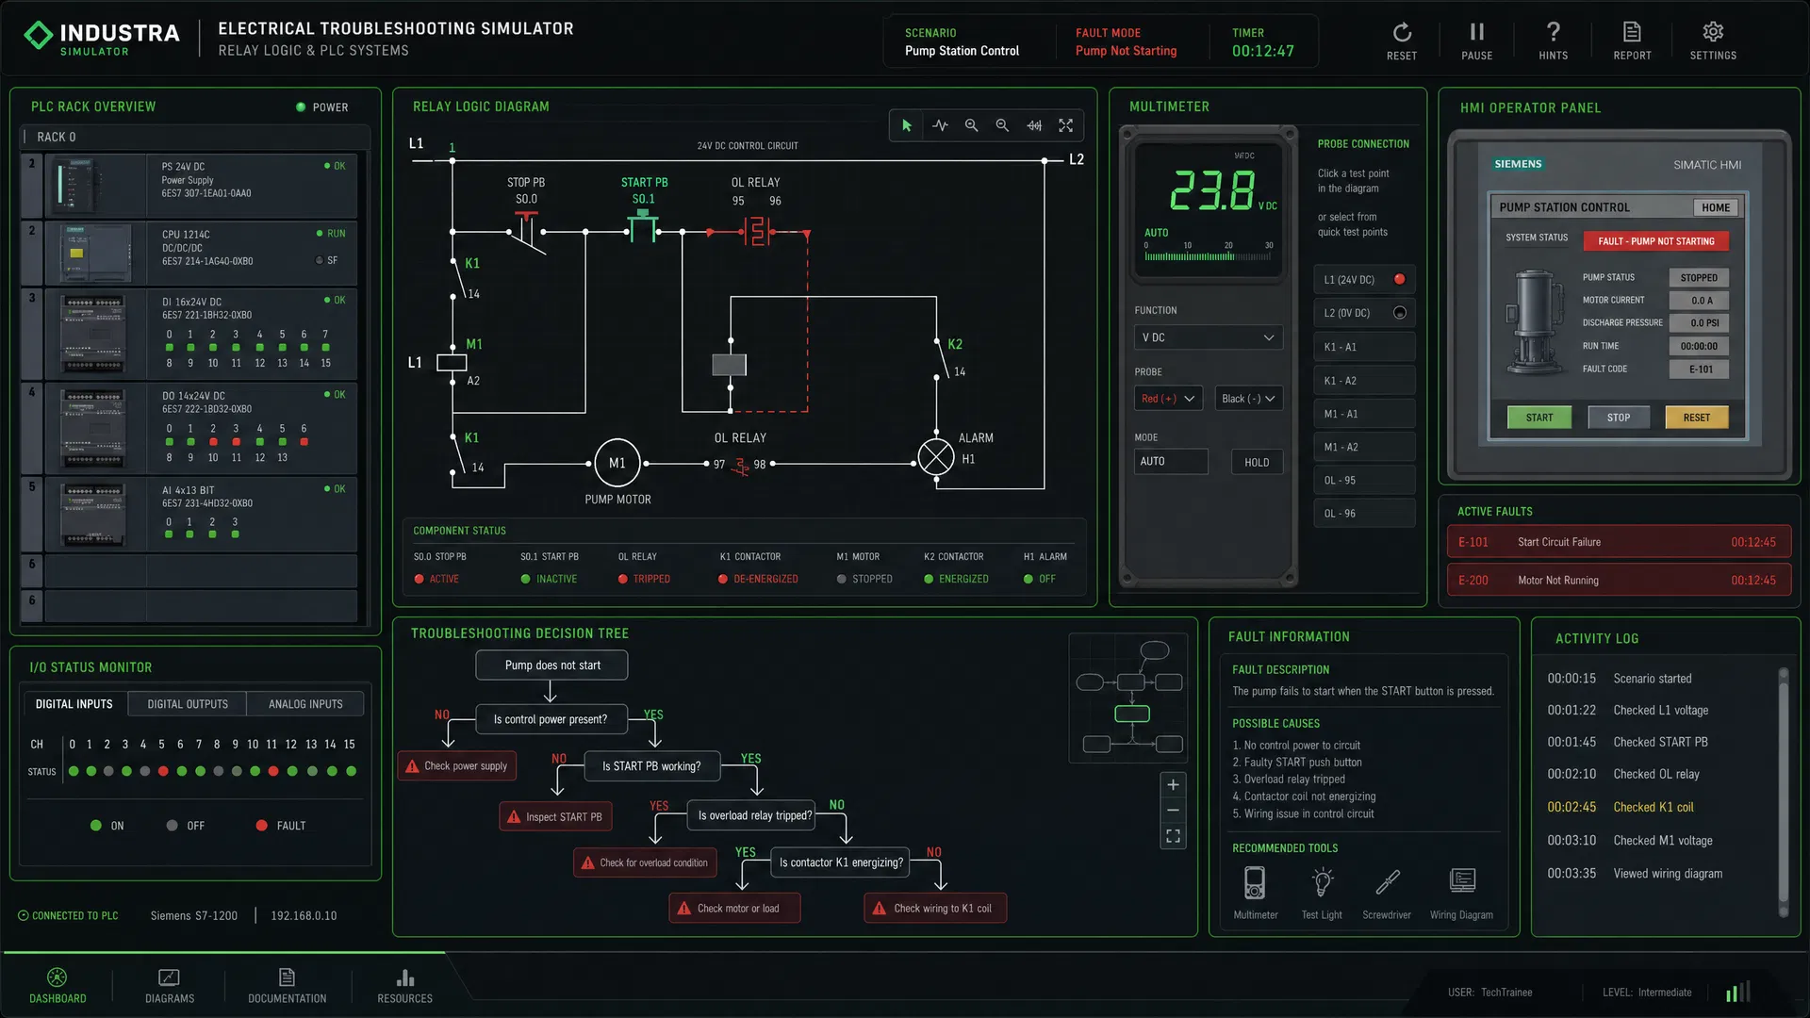The width and height of the screenshot is (1810, 1018).
Task: Click the magnifier icon beside the component symbol tool
Action: [1002, 125]
